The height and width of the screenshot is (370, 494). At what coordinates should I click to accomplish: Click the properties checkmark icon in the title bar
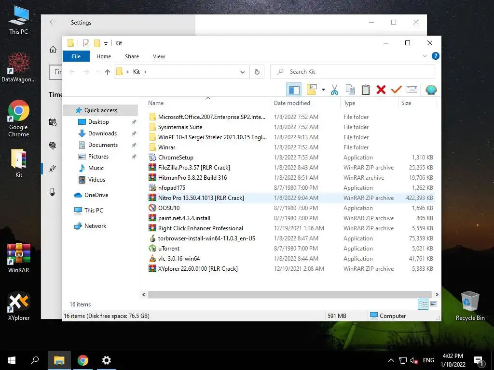coord(86,43)
